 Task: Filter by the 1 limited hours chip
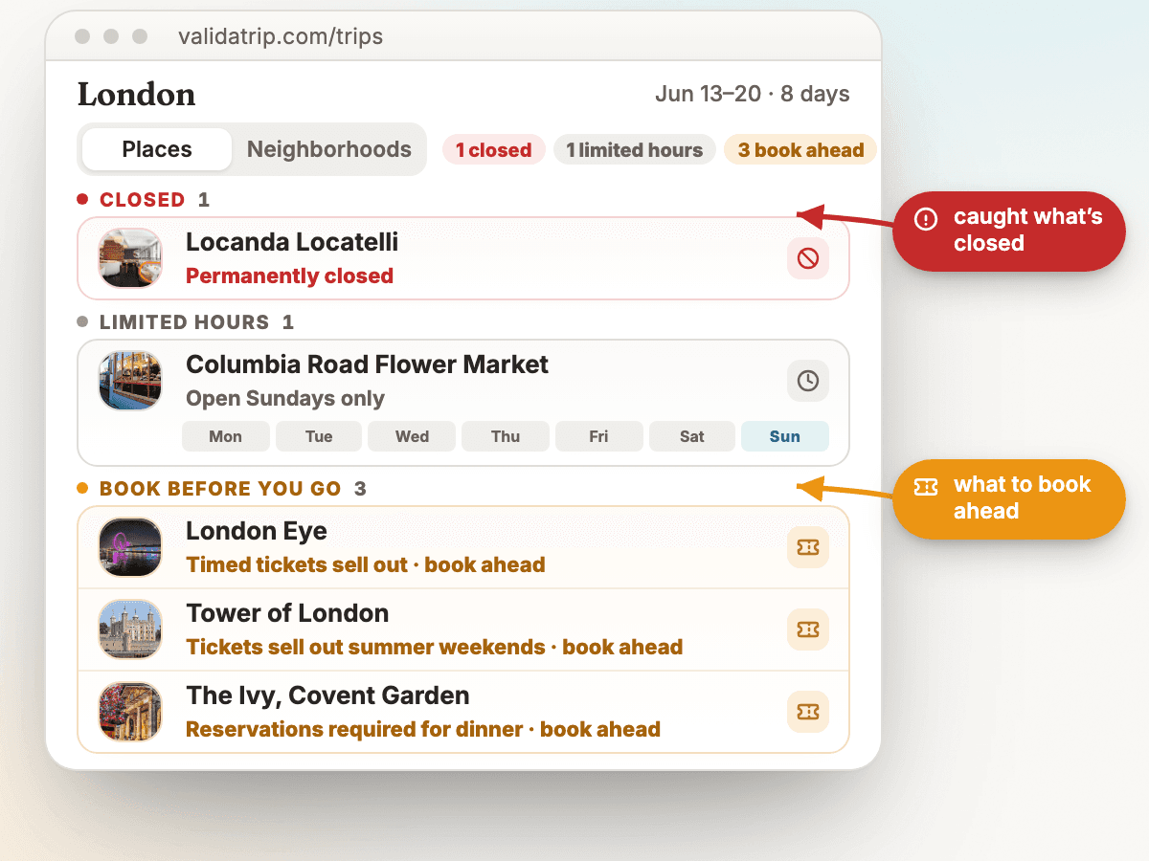click(634, 150)
